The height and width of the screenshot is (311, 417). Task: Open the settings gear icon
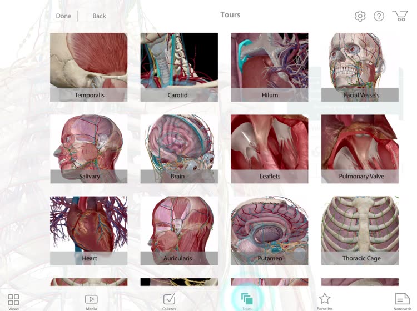point(360,16)
